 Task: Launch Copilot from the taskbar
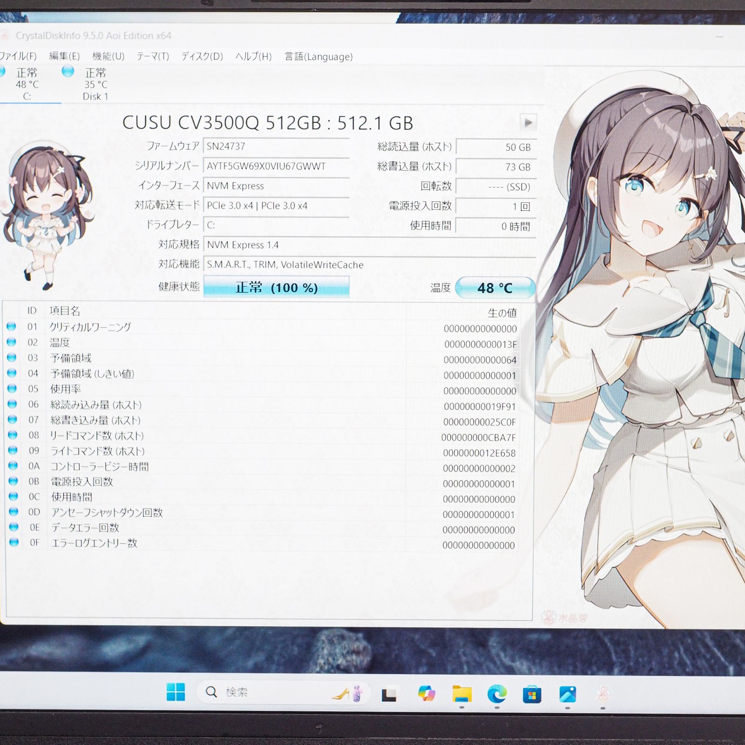[x=427, y=693]
